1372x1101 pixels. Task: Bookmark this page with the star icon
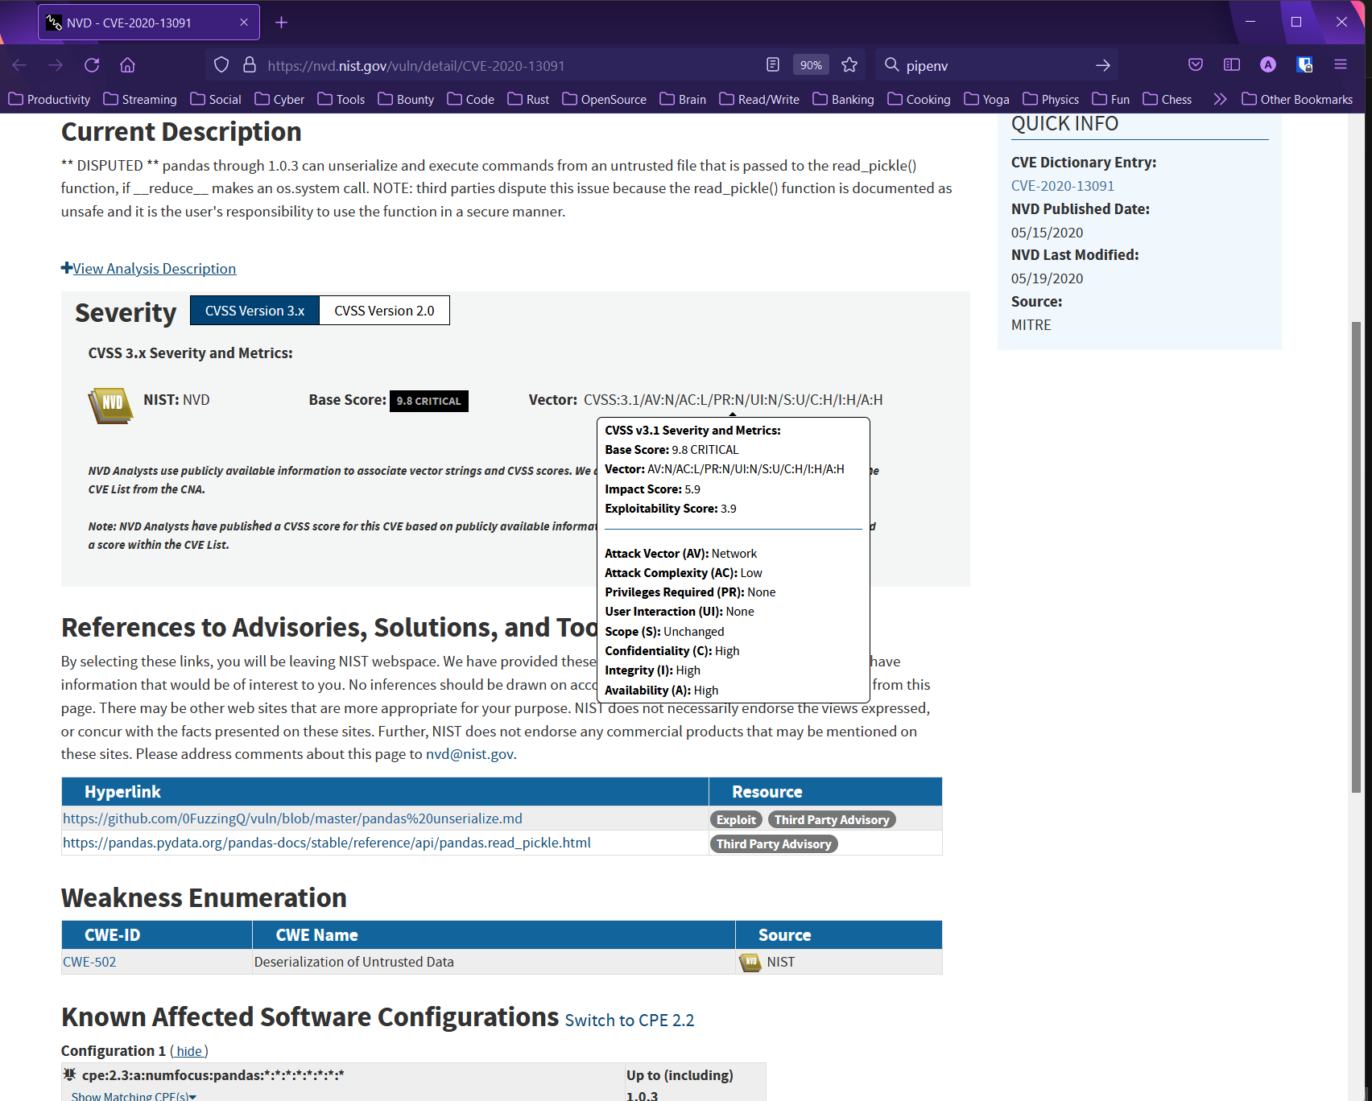[849, 65]
